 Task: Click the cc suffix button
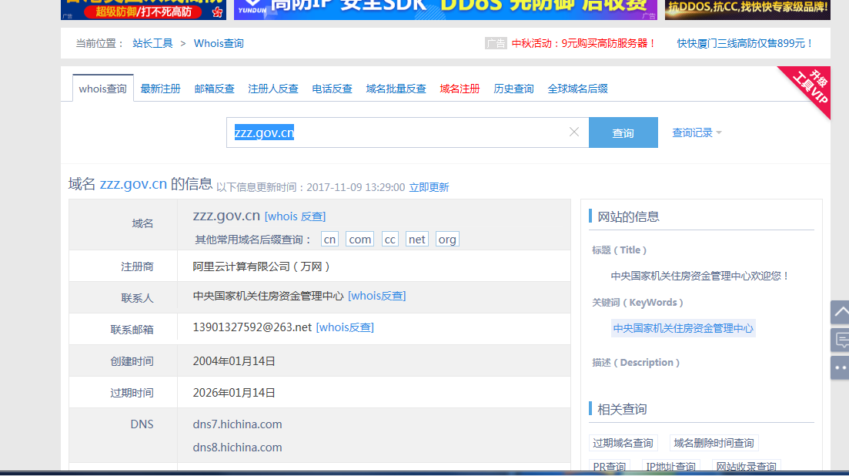[x=389, y=240]
